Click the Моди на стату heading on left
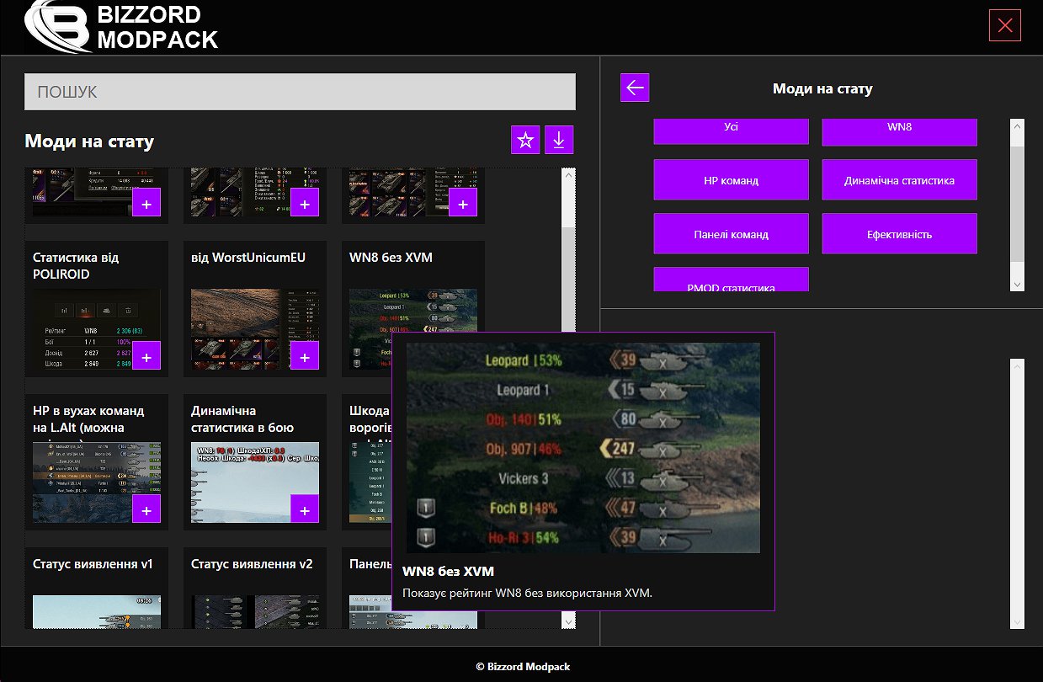Image resolution: width=1043 pixels, height=682 pixels. click(x=89, y=141)
